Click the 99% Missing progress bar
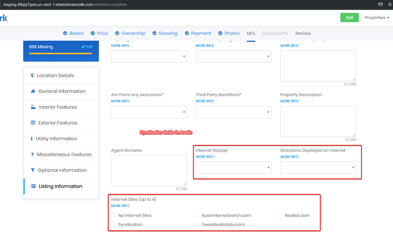 (61, 54)
